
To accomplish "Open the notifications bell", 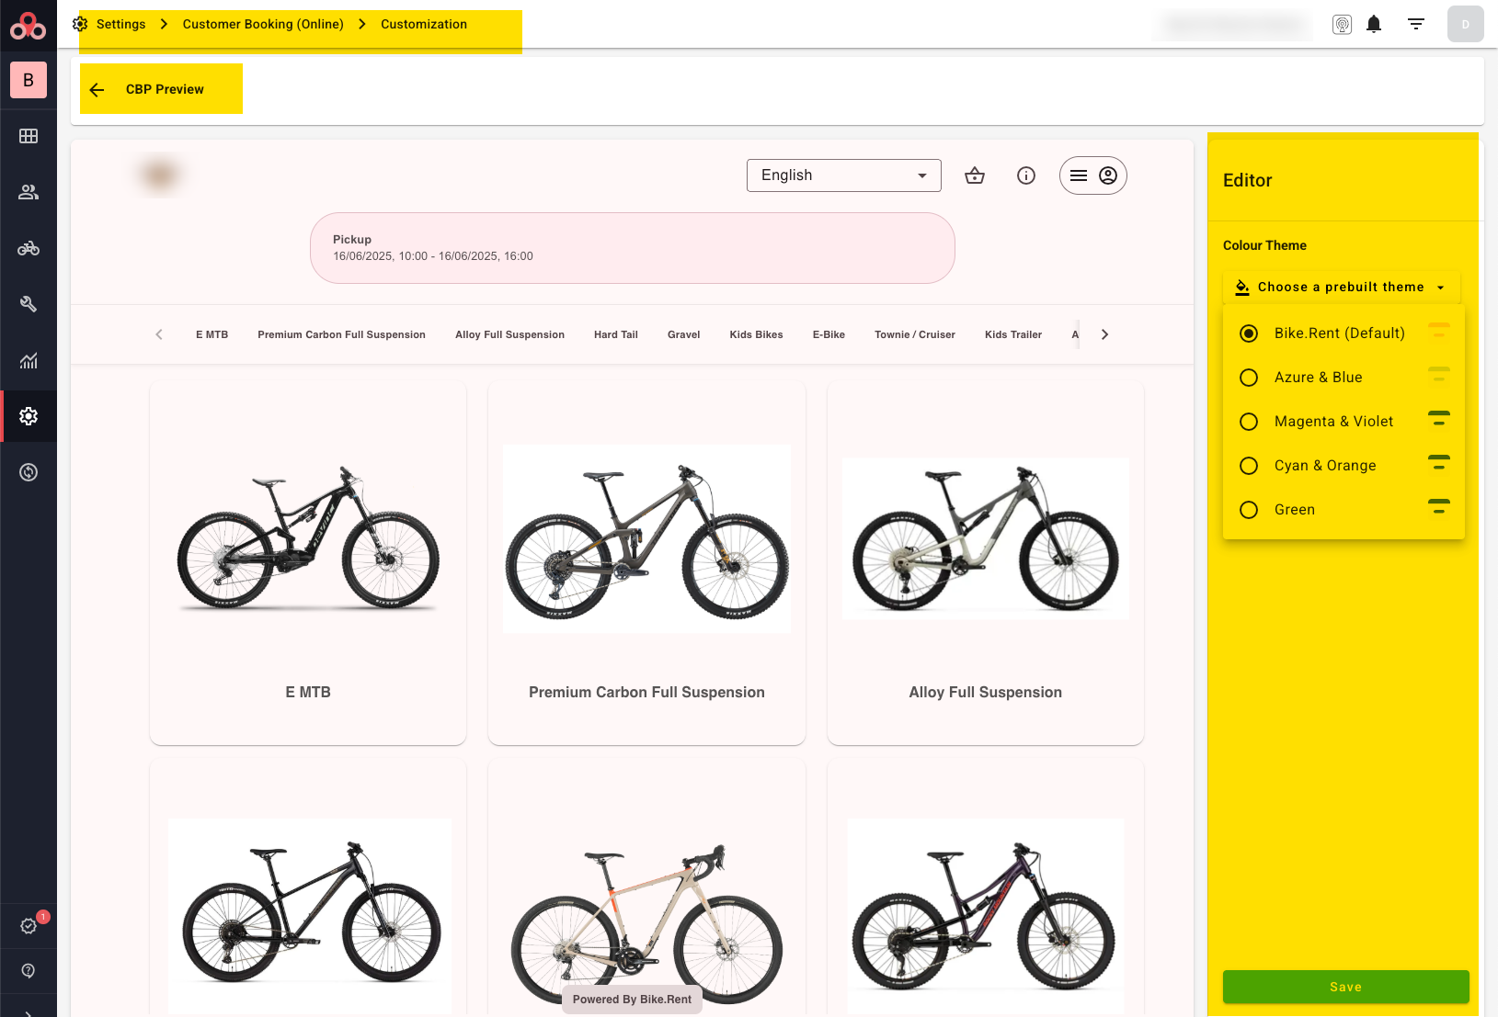I will (x=1374, y=24).
